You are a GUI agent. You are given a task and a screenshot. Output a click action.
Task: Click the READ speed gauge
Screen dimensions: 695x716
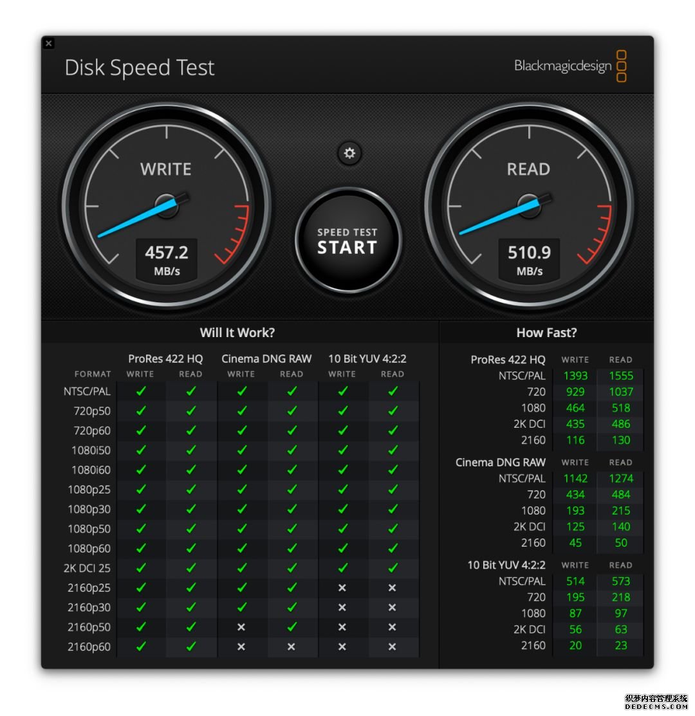click(x=529, y=205)
